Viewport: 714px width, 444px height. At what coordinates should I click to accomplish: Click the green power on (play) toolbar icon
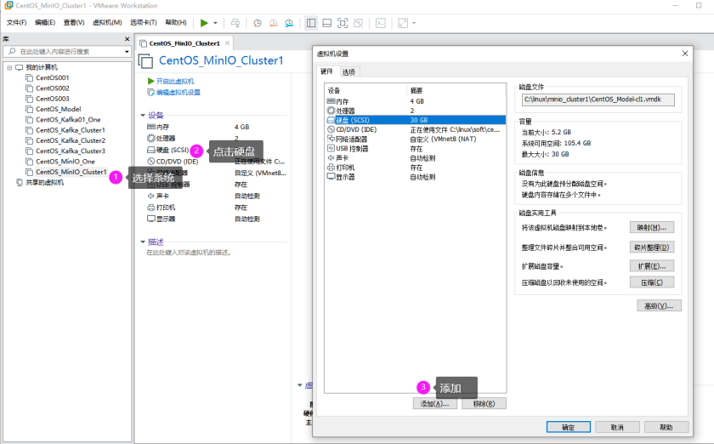click(204, 23)
